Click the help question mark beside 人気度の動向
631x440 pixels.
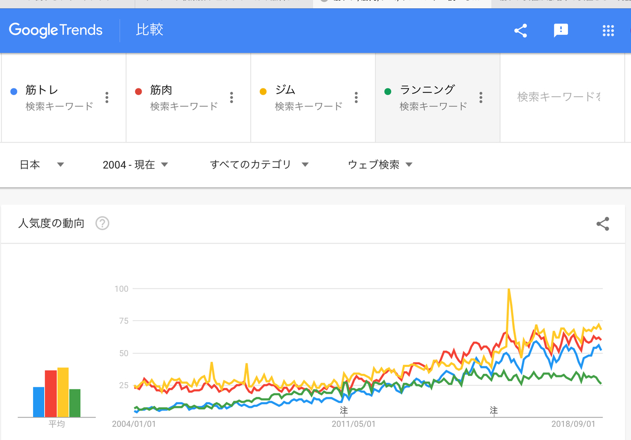[x=102, y=223]
